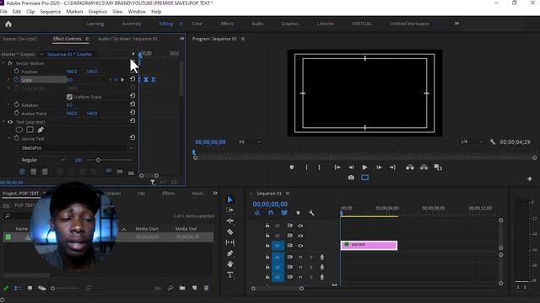This screenshot has height=303, width=540.
Task: Expand the Scale property triangle
Action: [8, 80]
